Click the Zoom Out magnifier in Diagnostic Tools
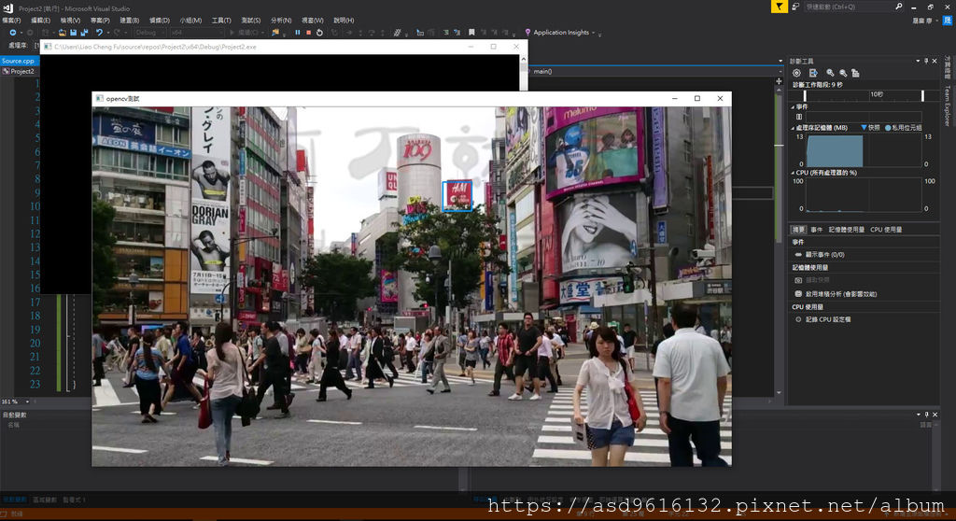Image resolution: width=956 pixels, height=521 pixels. [842, 73]
